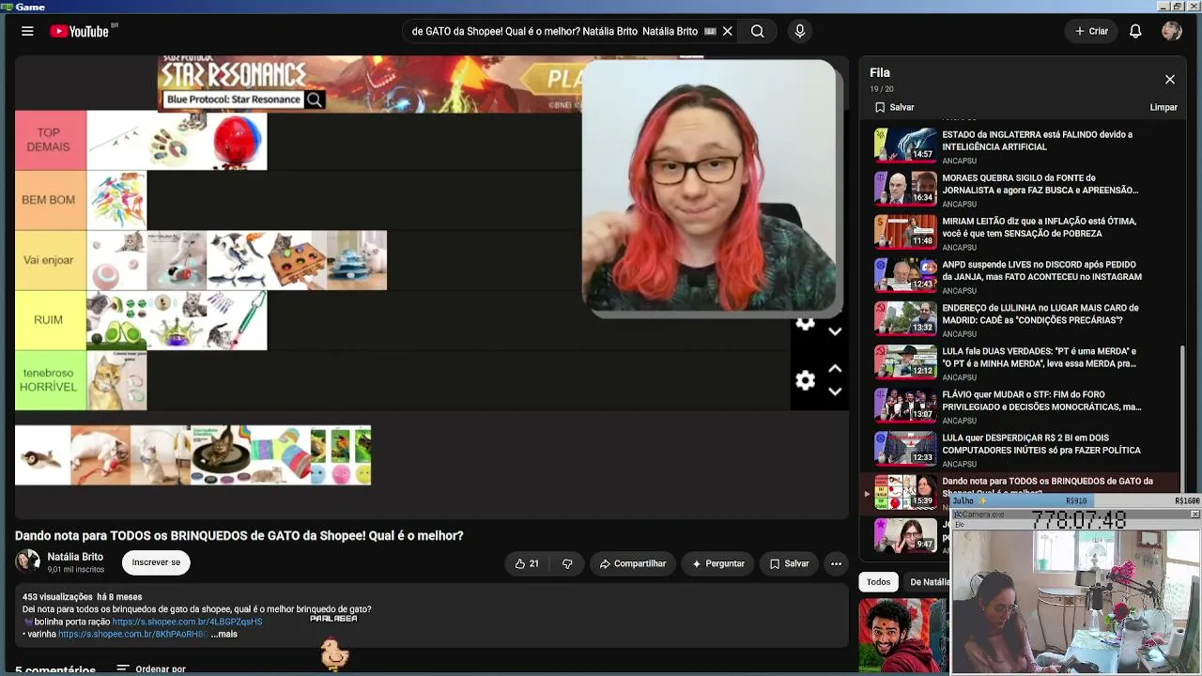Open the notifications bell
The height and width of the screenshot is (676, 1202).
click(1135, 31)
